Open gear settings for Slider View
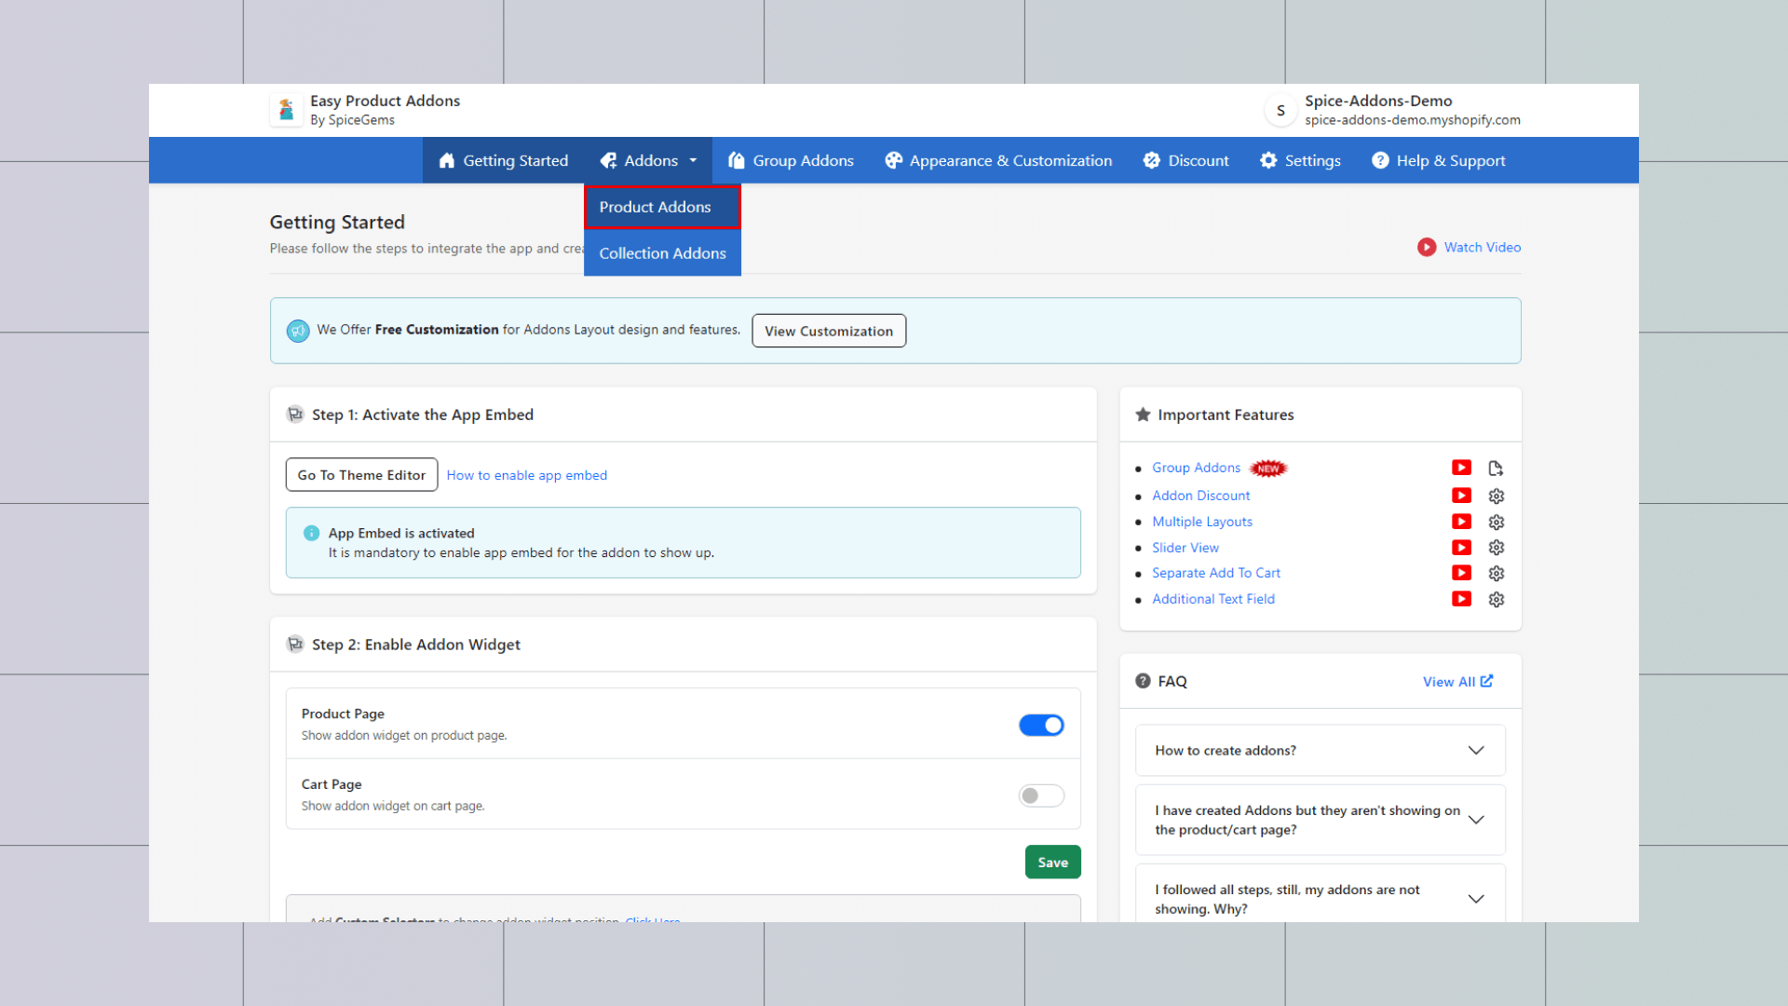Screen dimensions: 1788x1006 click(1496, 548)
